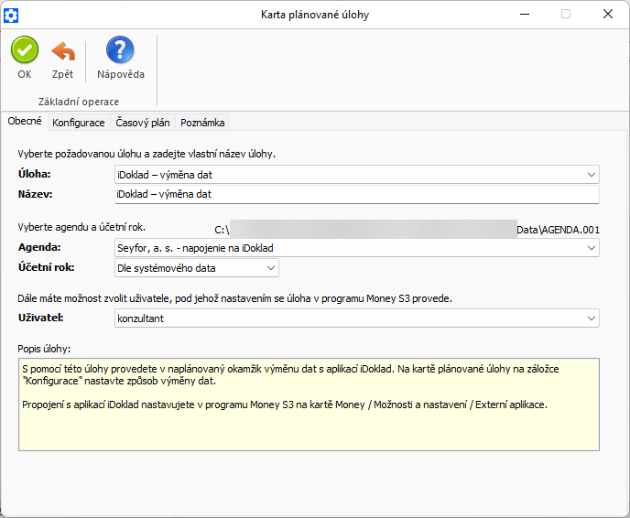Screen dimensions: 630x518
Task: Click the Úloha combo box value text
Action: point(165,175)
